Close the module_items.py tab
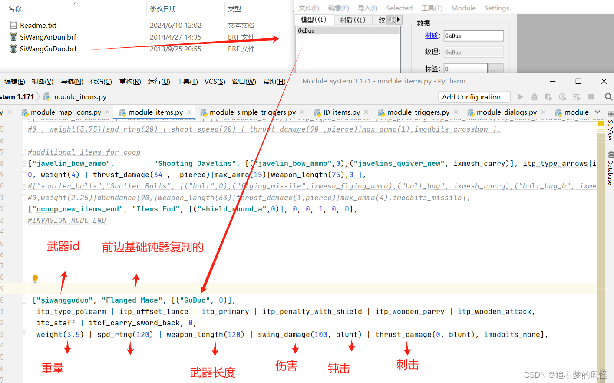The image size is (614, 383). coord(188,112)
